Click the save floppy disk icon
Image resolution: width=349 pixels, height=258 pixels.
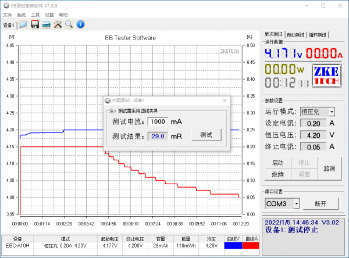35,24
